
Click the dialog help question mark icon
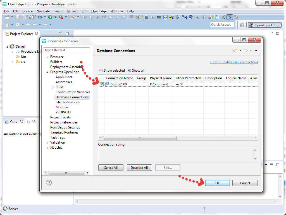[x=49, y=183]
